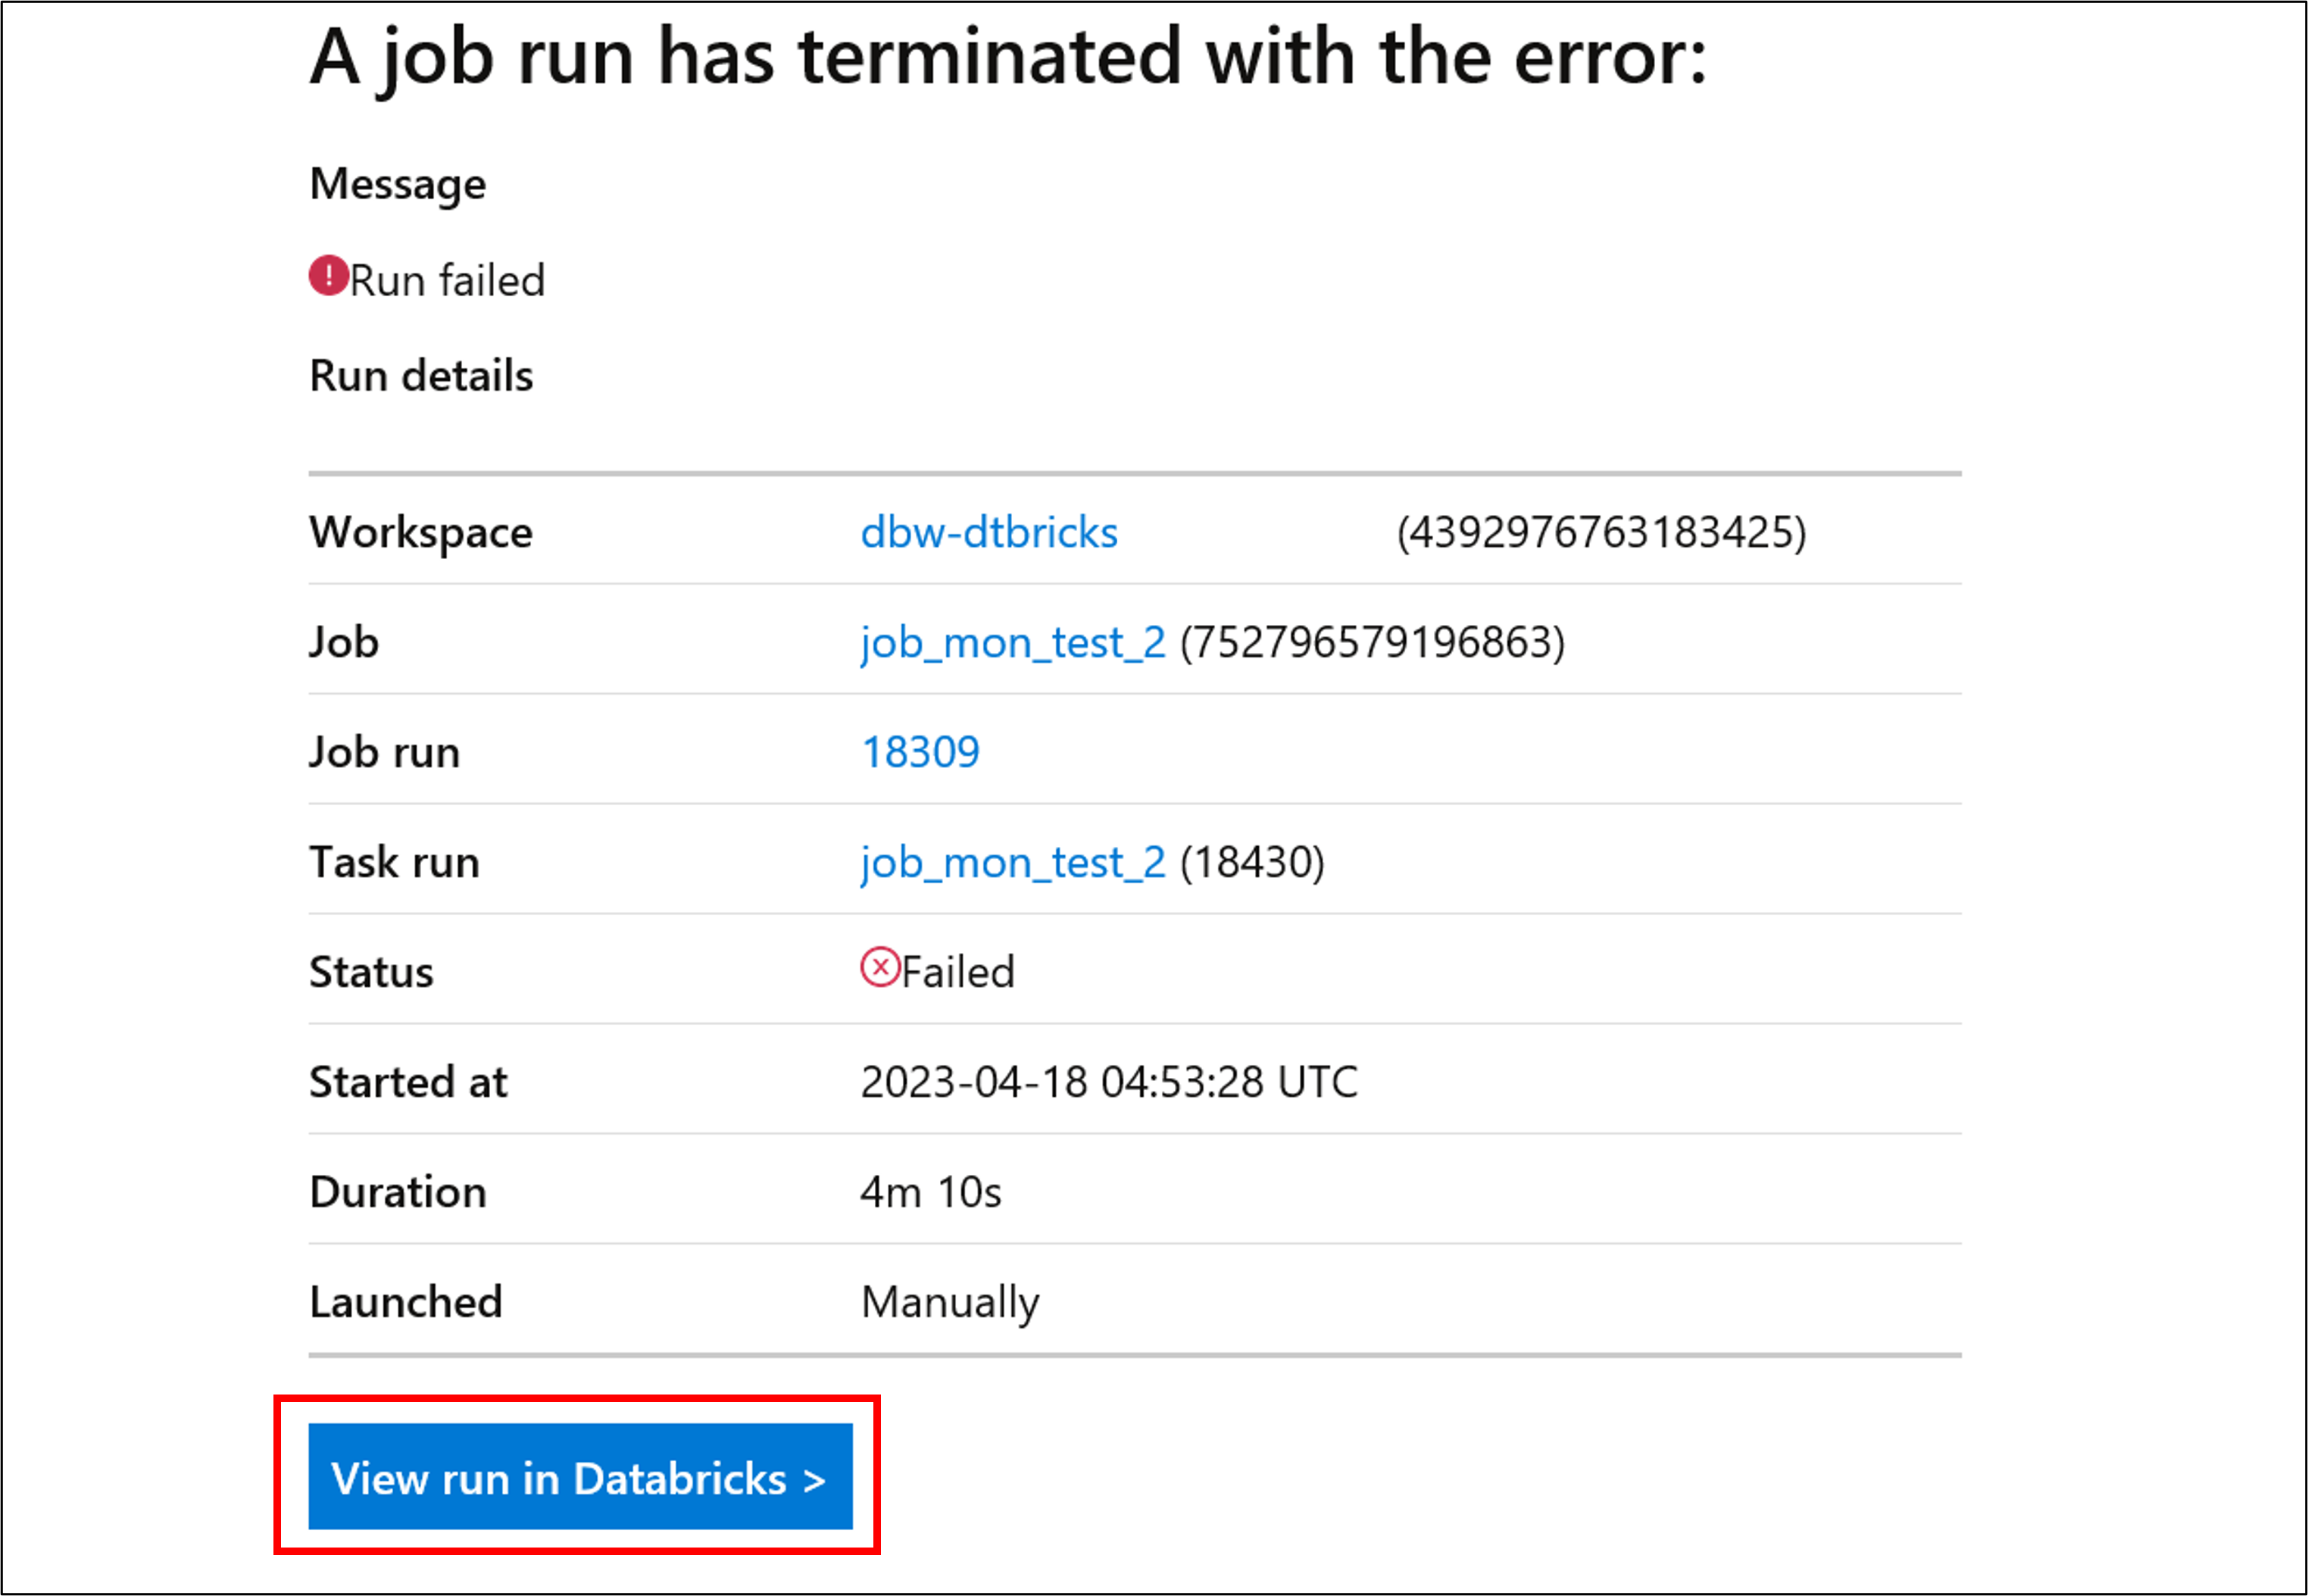Screen dimensions: 2308x1596
Task: Click the Task run row label
Action: click(x=394, y=862)
